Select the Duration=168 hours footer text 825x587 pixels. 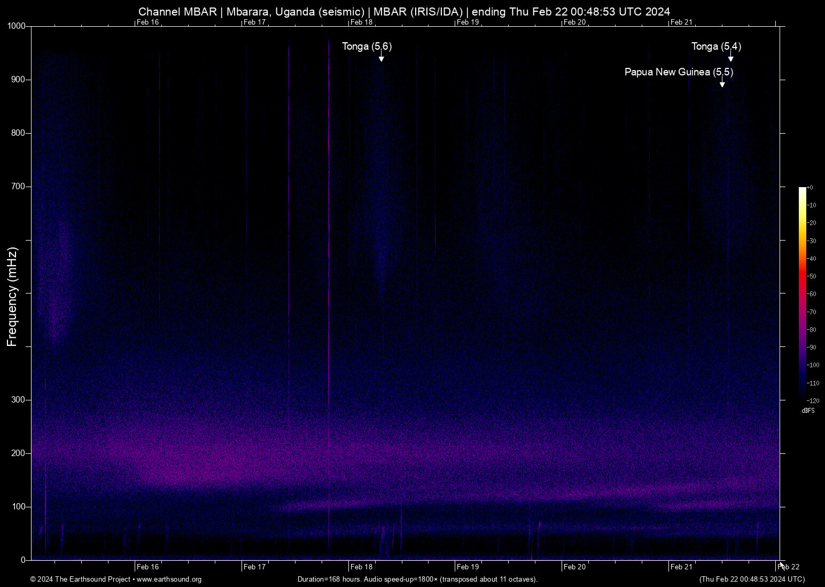[417, 580]
